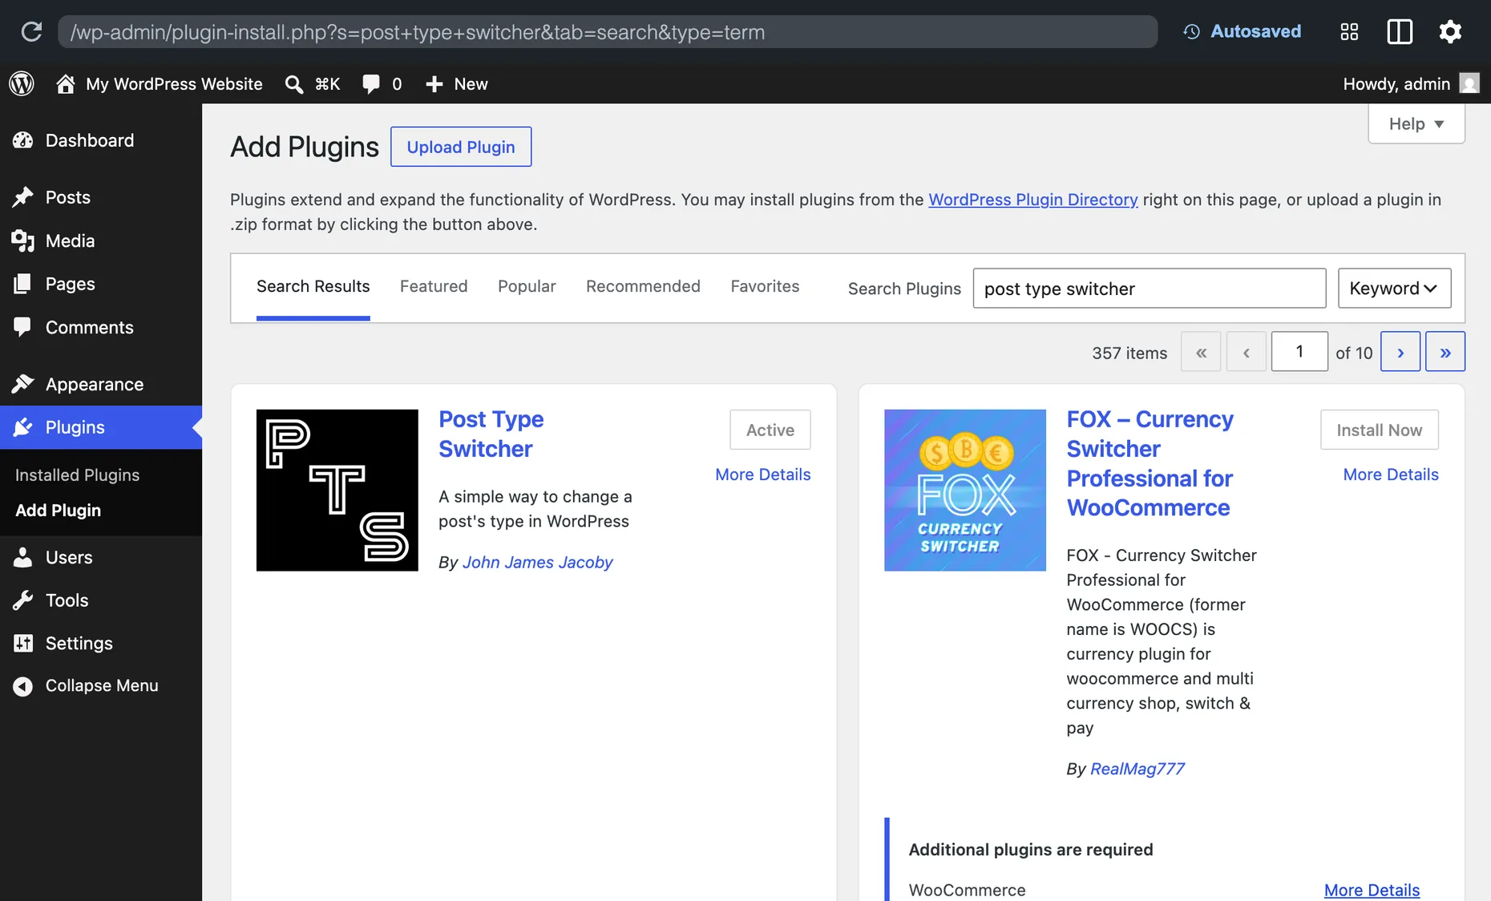Click the Settings sliders icon
Viewport: 1491px width, 901px height.
23,643
